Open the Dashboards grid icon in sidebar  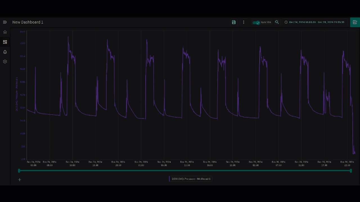[x=5, y=42]
